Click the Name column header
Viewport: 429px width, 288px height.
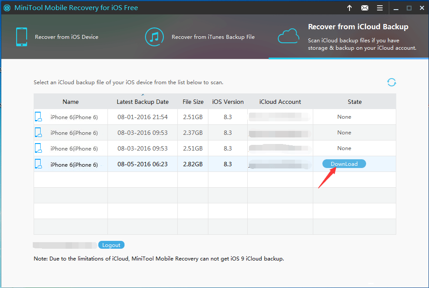point(71,102)
